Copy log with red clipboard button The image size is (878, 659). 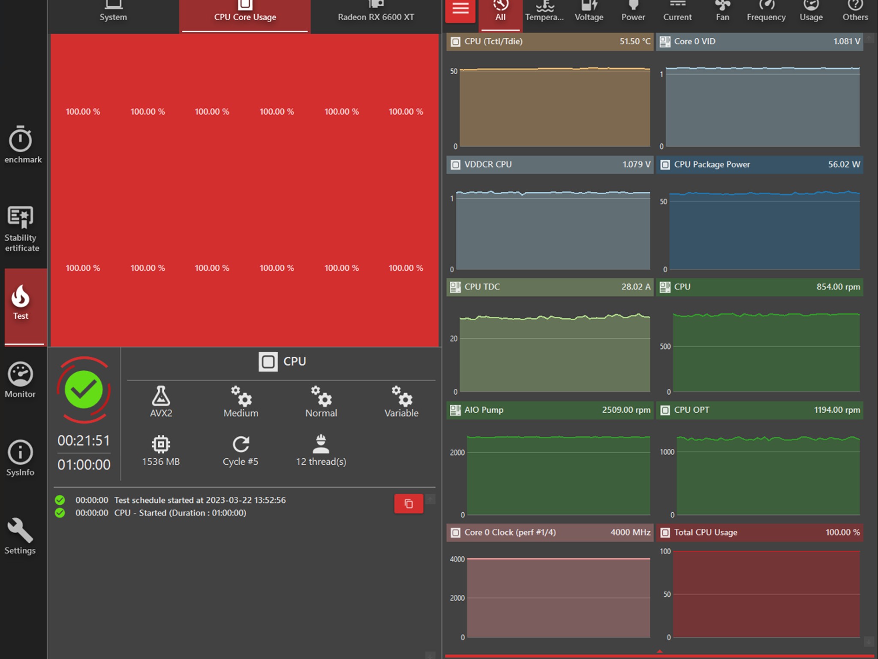pyautogui.click(x=408, y=504)
